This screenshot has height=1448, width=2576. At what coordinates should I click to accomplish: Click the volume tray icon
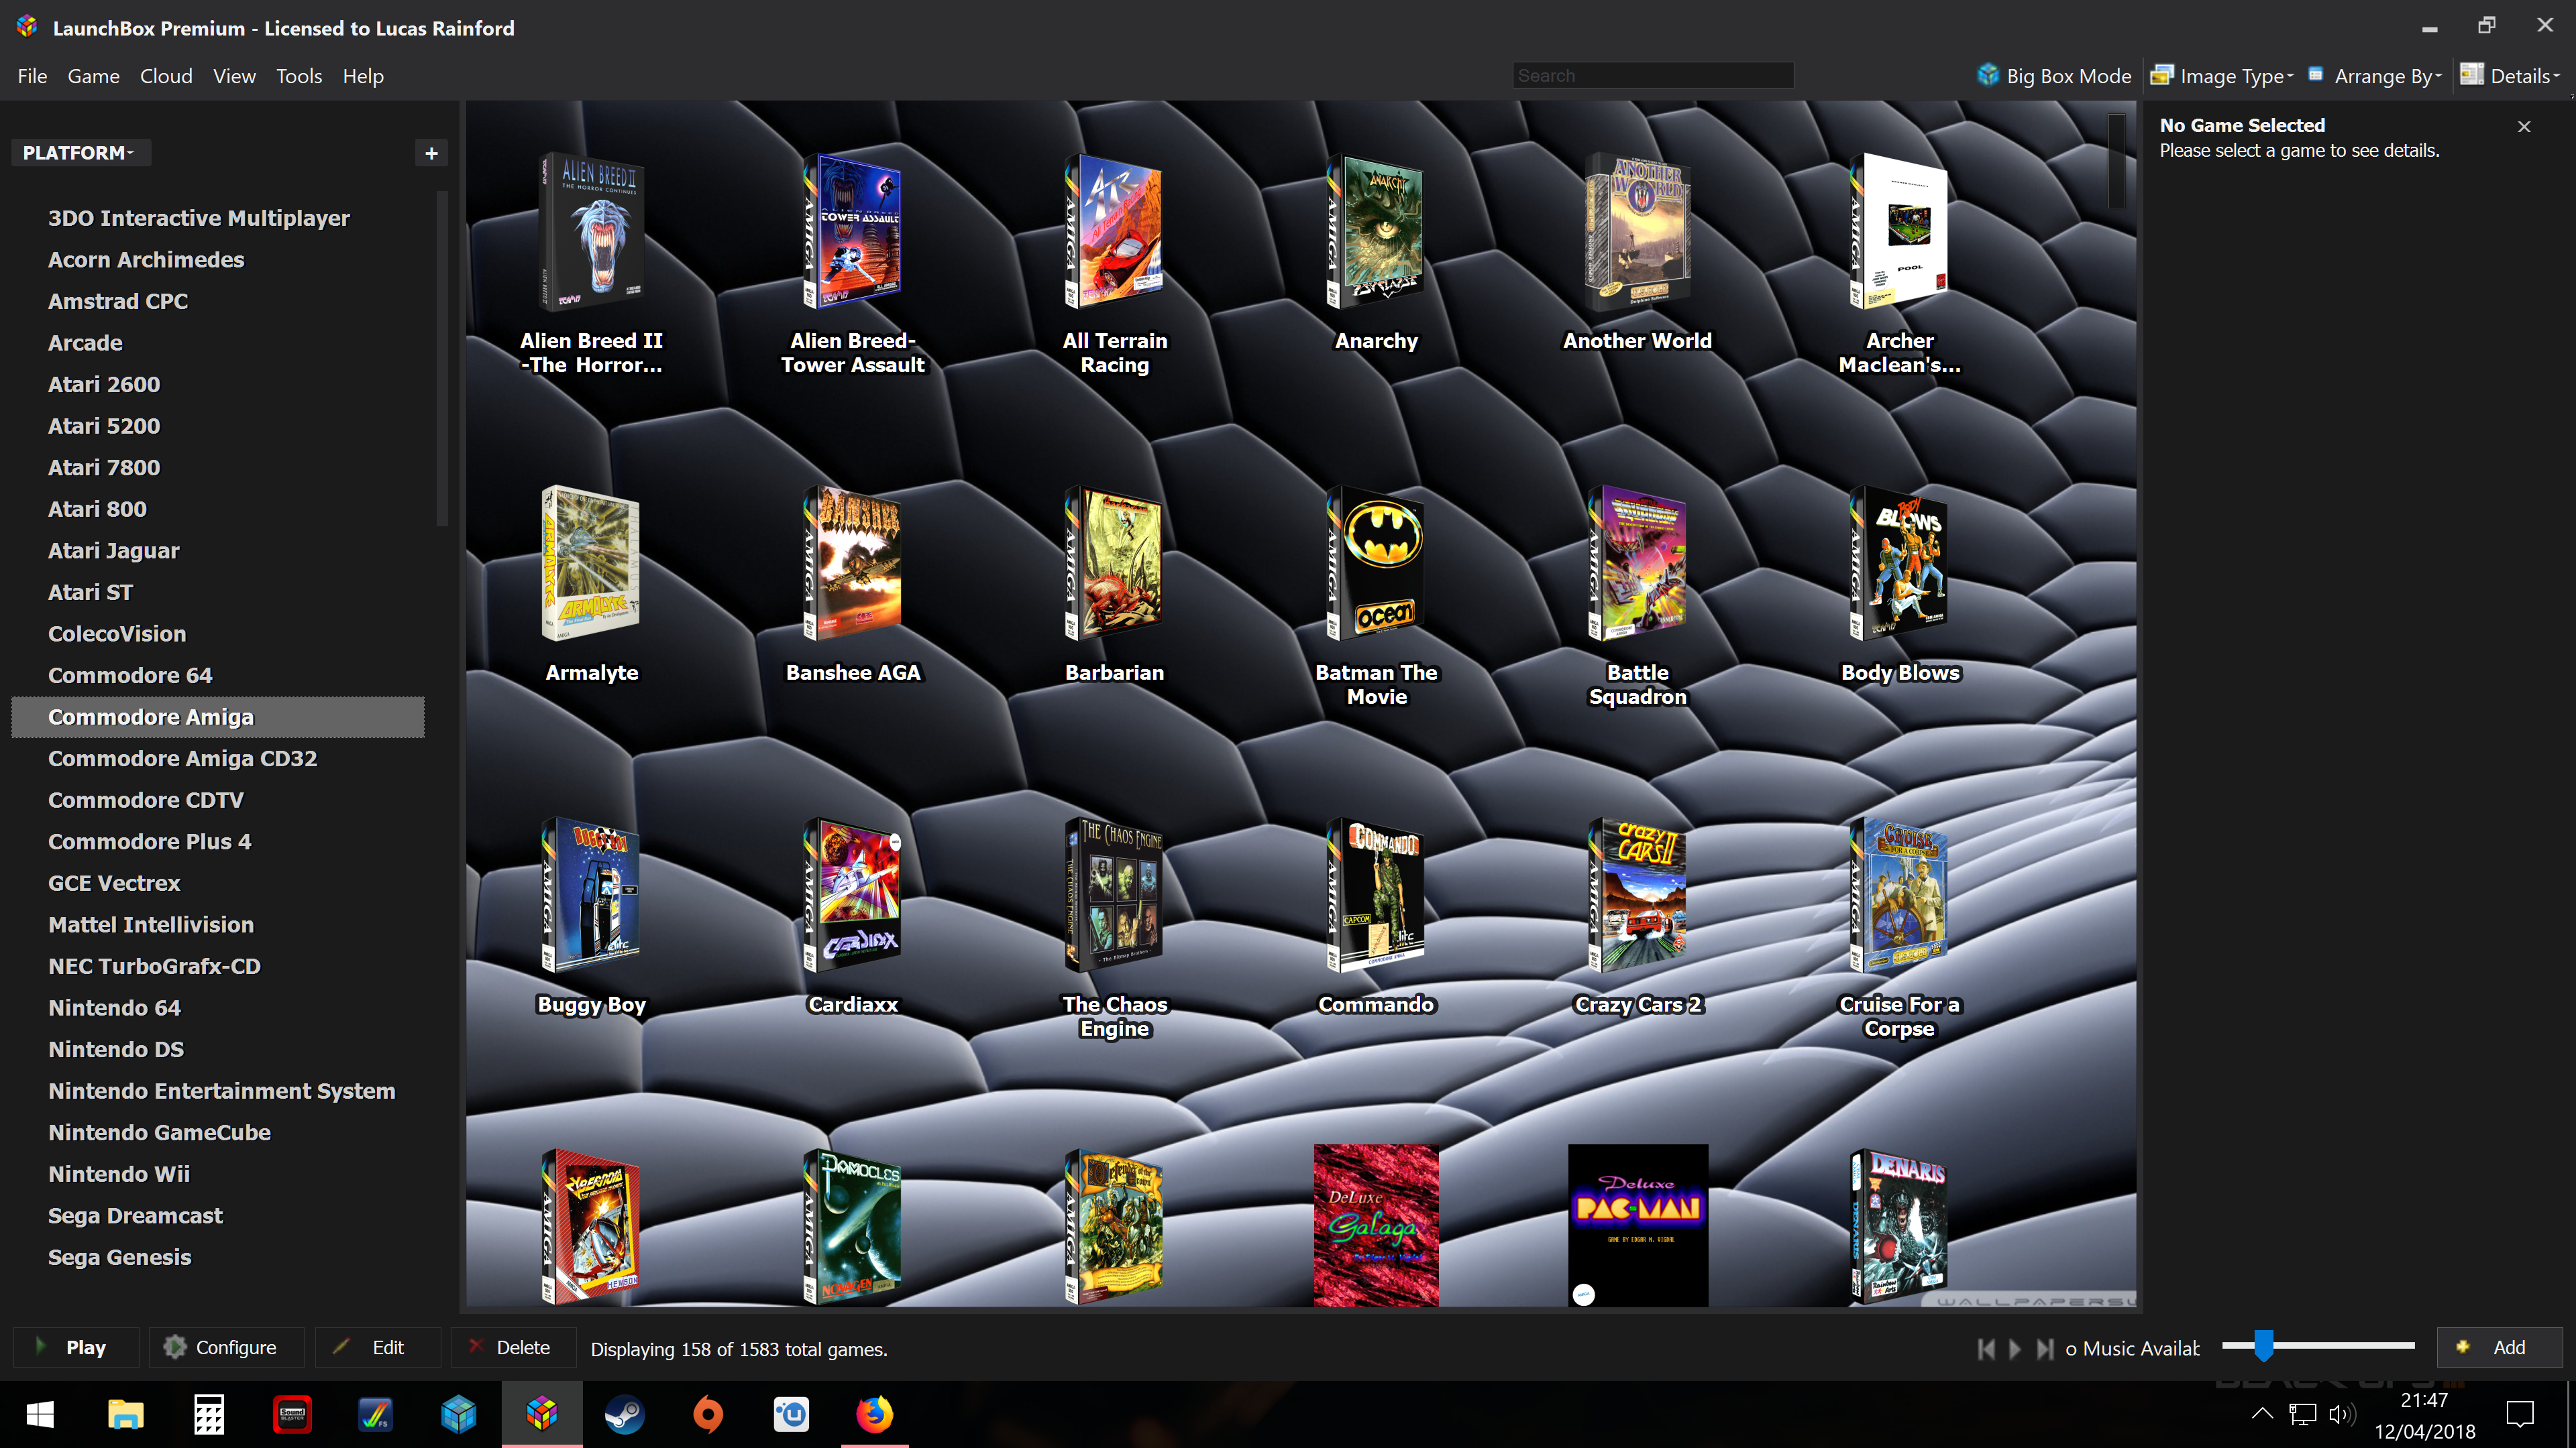coord(2343,1414)
